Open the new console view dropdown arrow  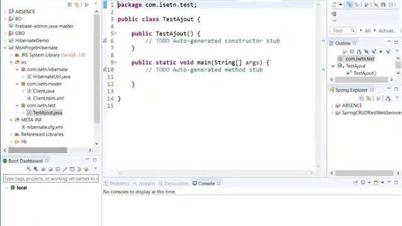click(383, 183)
